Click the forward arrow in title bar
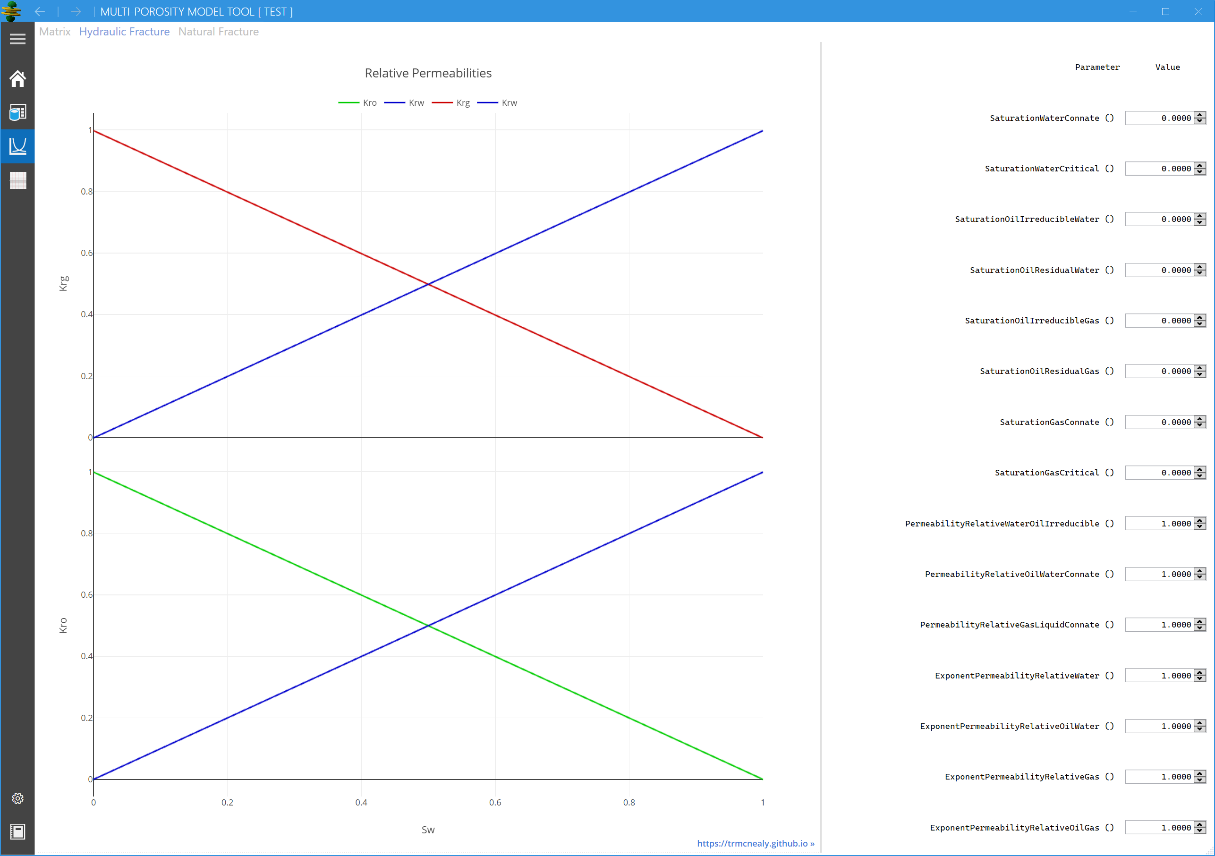This screenshot has height=856, width=1215. (76, 12)
